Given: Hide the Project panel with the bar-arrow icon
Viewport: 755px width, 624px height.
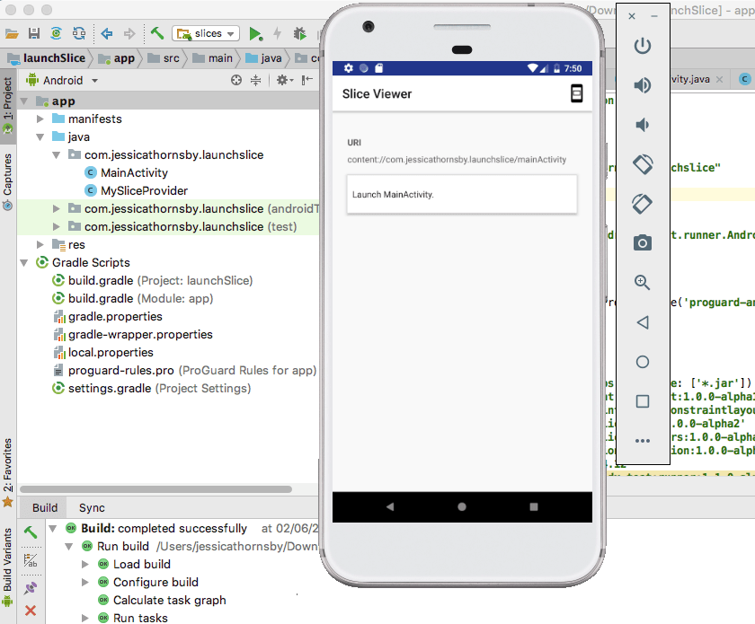Looking at the screenshot, I should coord(307,80).
